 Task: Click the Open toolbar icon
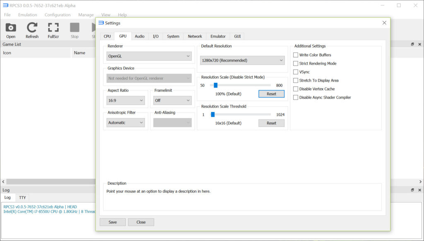tap(11, 31)
